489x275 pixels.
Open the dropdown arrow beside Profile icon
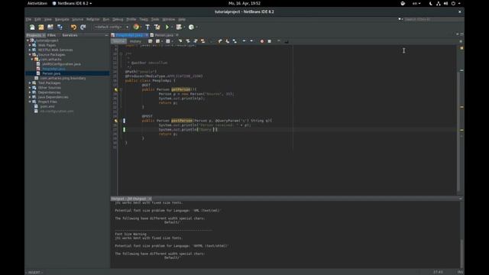coord(196,27)
